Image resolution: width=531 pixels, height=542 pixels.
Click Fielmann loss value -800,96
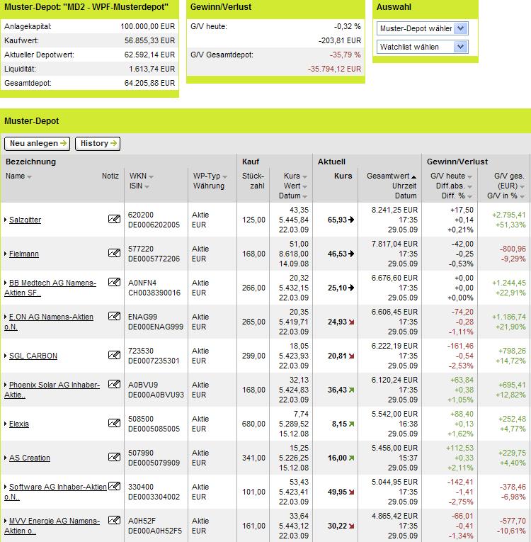(x=513, y=249)
